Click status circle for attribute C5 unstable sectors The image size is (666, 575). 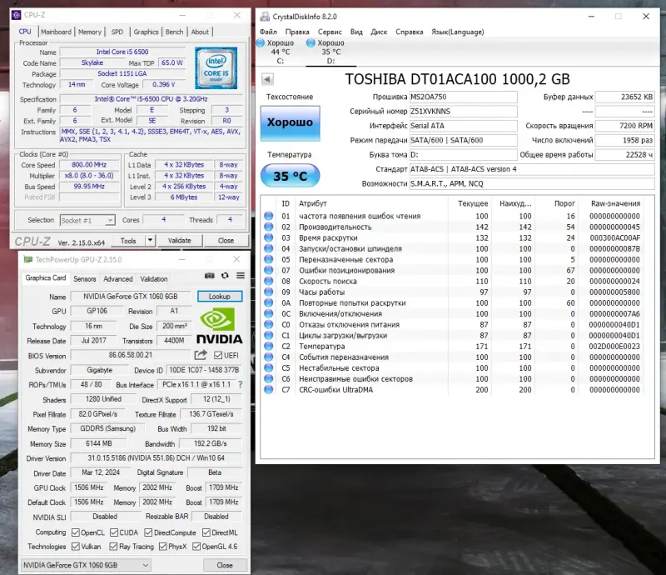(268, 367)
